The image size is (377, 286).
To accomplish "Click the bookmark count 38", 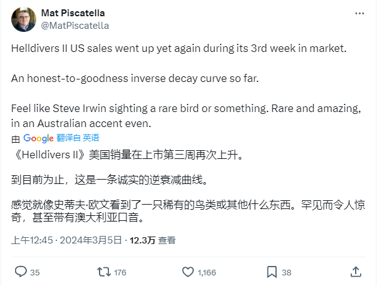I will pyautogui.click(x=287, y=272).
